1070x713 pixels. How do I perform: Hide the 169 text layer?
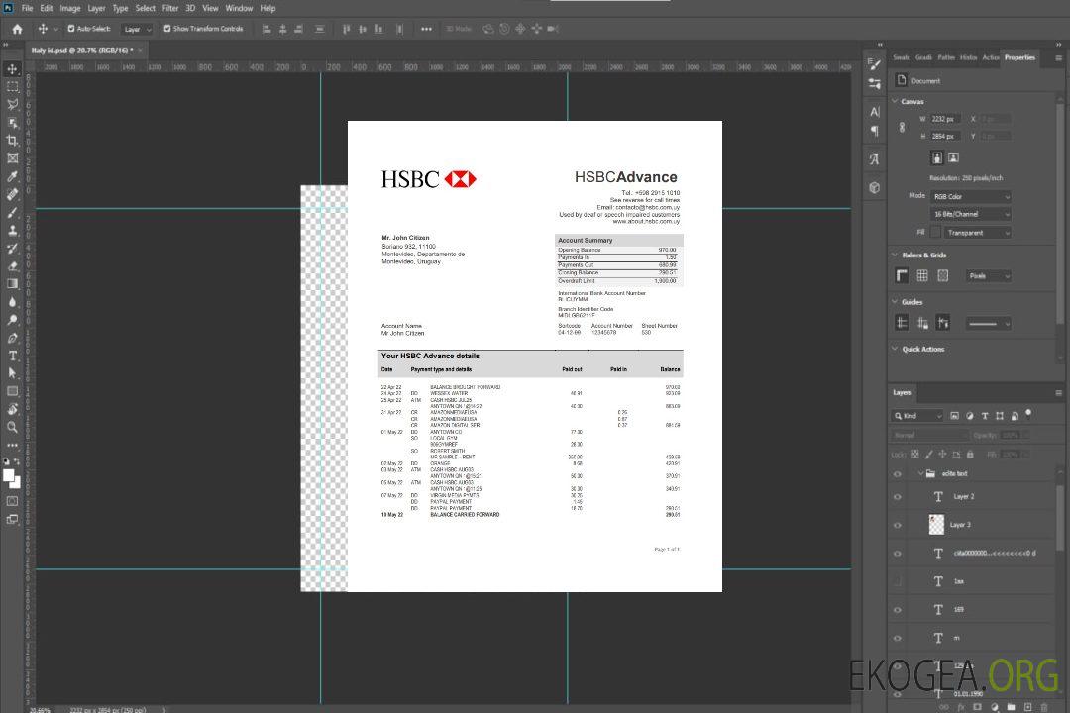click(898, 610)
